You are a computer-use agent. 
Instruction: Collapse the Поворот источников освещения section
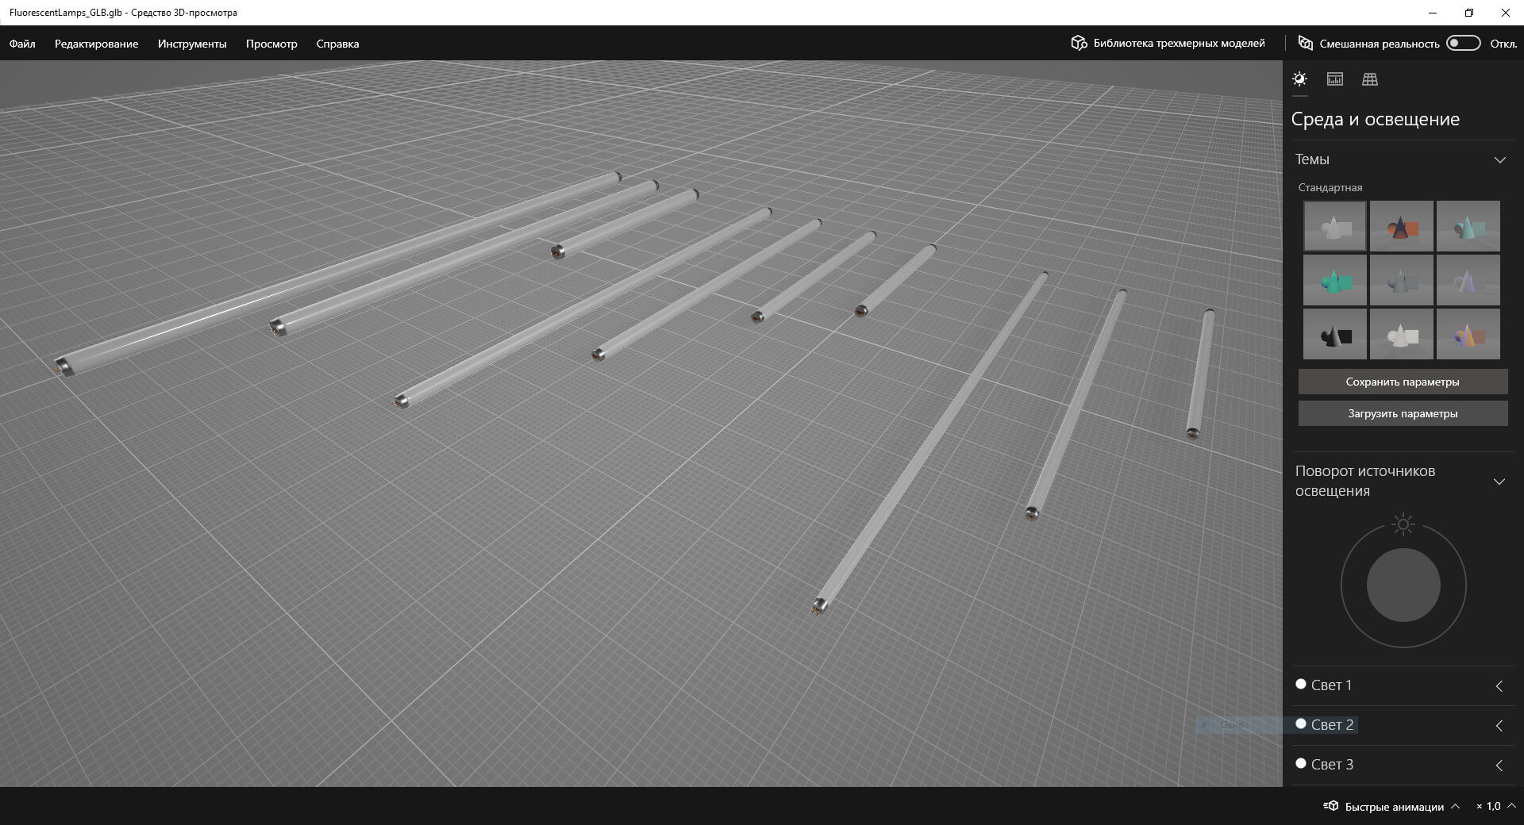point(1499,482)
